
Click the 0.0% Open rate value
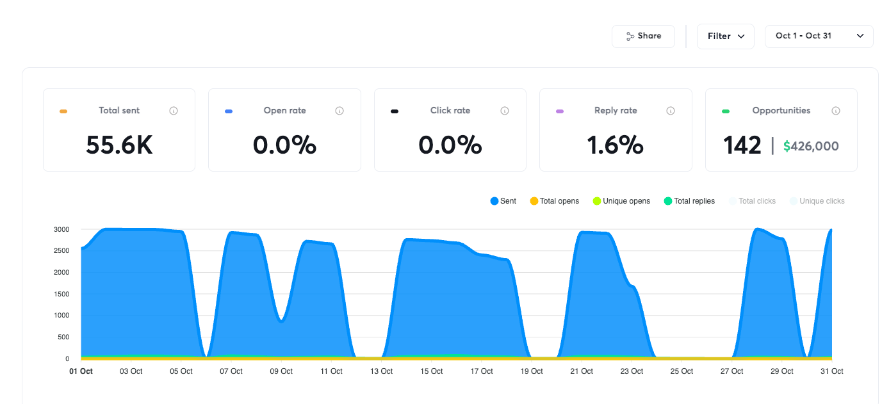coord(284,145)
